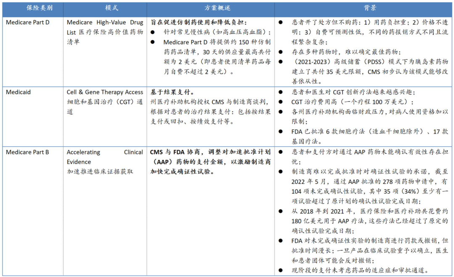454x277 pixels.
Task: Select Medicare High-Value Drug List text
Action: tap(105, 22)
